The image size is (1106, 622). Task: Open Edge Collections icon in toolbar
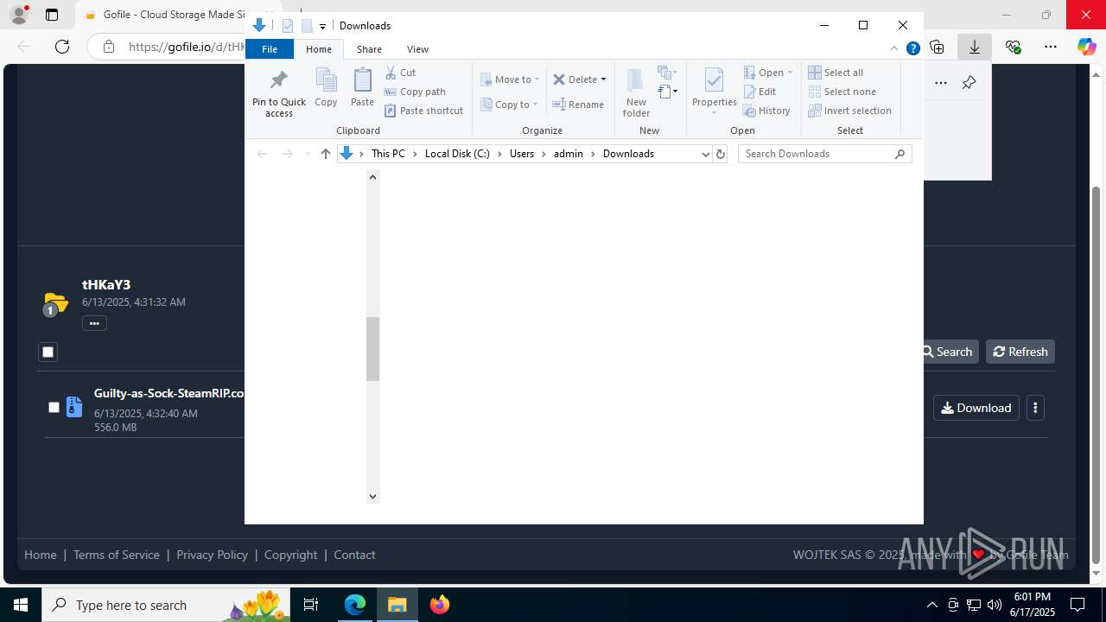[x=937, y=47]
